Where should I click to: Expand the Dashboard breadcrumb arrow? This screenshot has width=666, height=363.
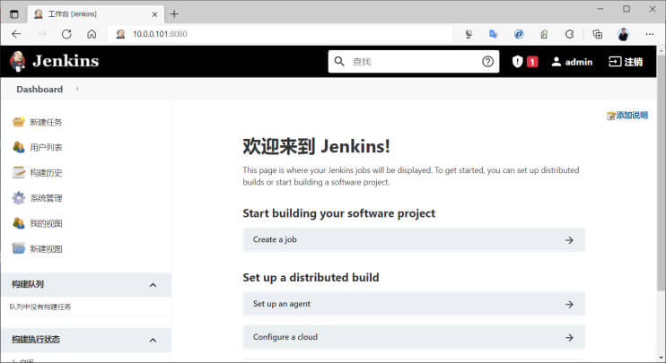point(77,89)
